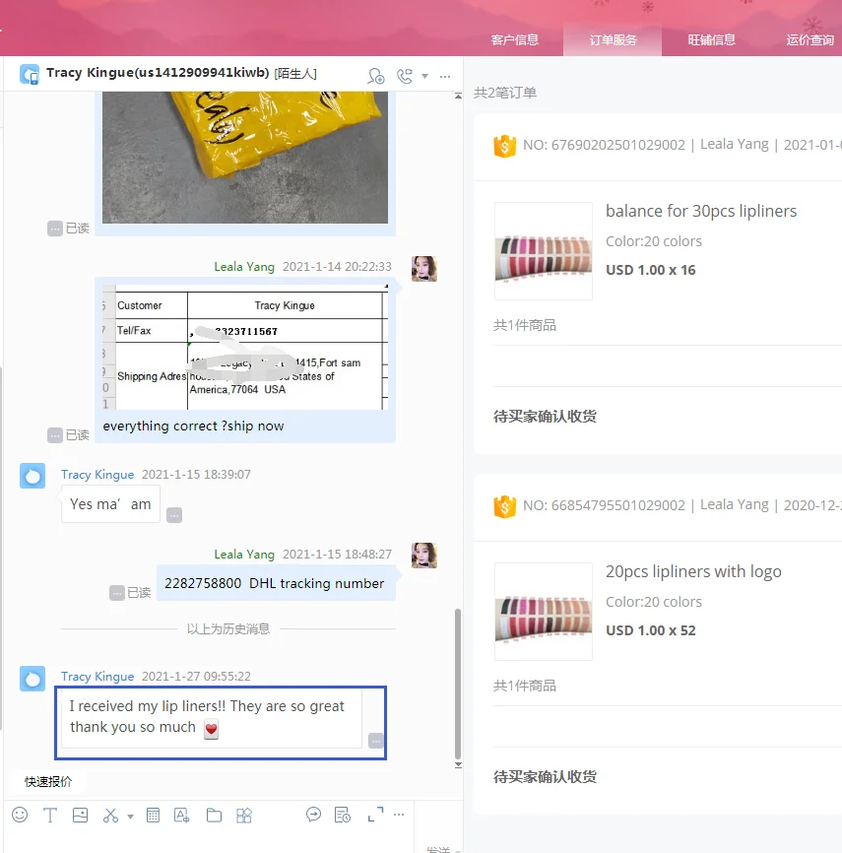Viewport: 842px width, 853px height.
Task: Open the shipping address table image
Action: click(250, 347)
